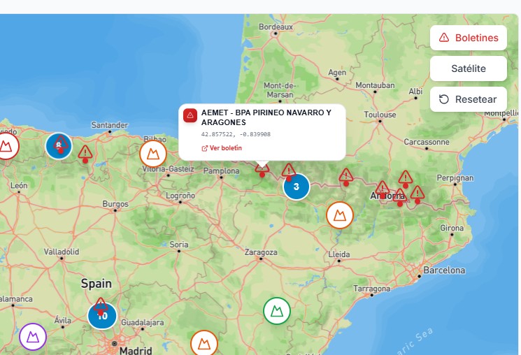Toggle the Boletines layer button

point(468,38)
